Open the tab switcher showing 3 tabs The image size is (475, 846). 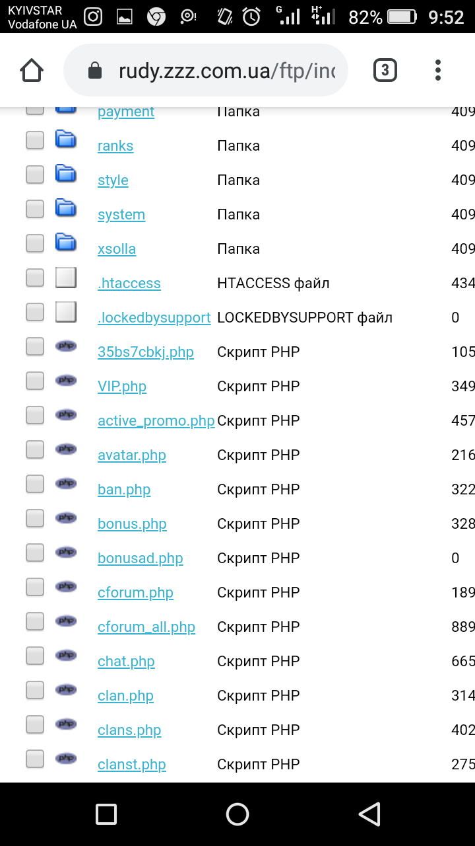click(385, 70)
